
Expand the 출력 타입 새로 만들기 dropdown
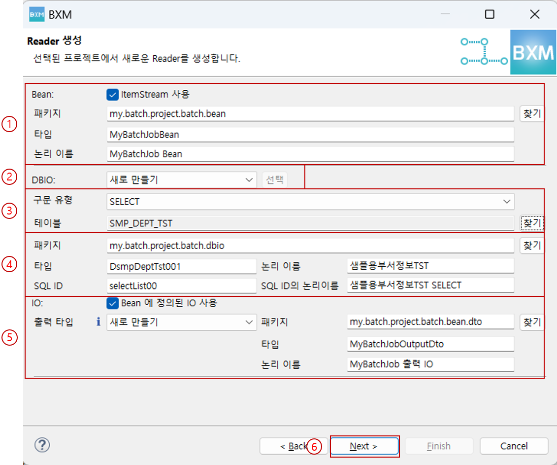tap(181, 322)
